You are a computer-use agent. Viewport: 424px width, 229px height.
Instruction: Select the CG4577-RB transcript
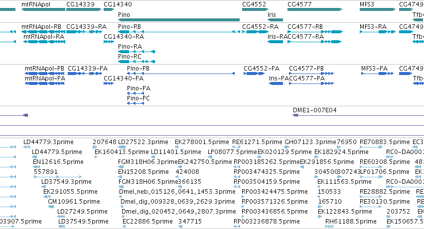click(305, 27)
